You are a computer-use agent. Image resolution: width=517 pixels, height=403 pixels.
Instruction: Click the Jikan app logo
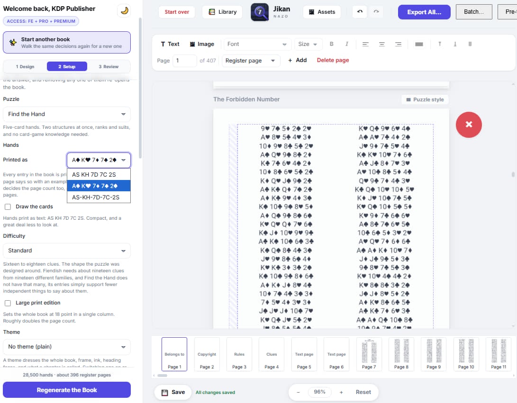point(260,12)
